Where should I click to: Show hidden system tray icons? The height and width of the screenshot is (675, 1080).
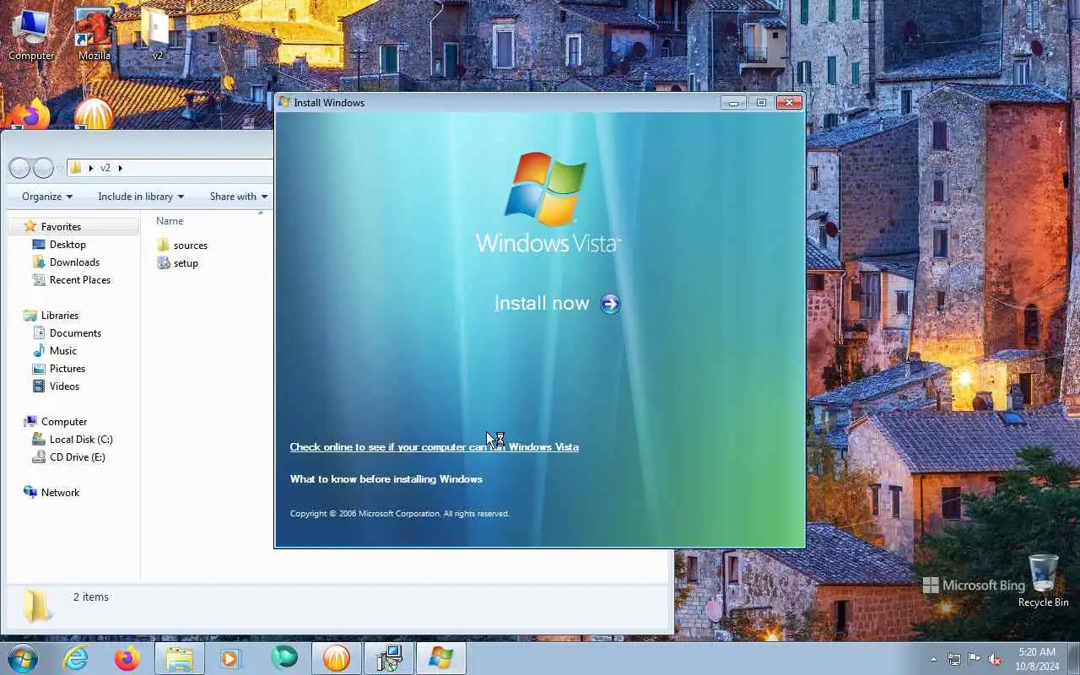pos(933,659)
